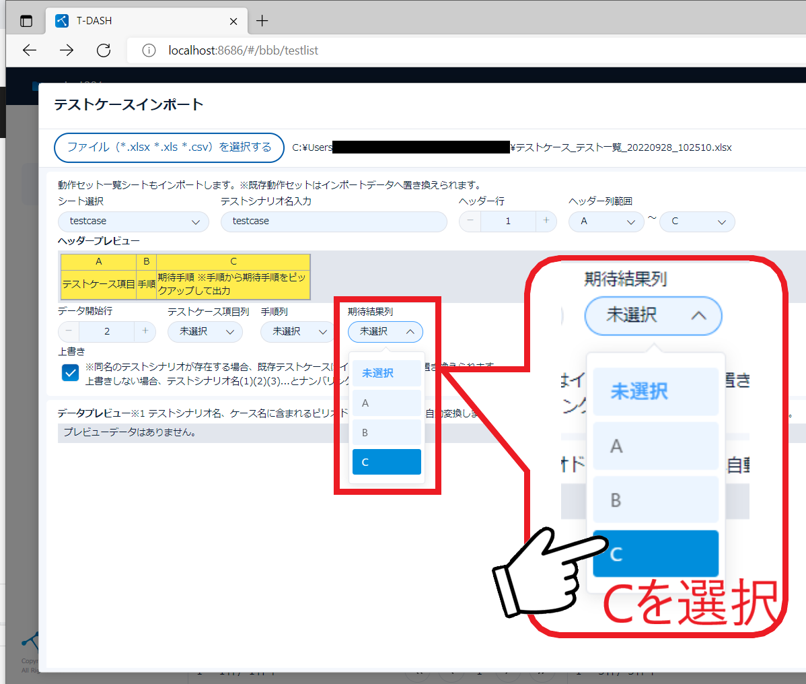Open the 手順列 dropdown
The width and height of the screenshot is (806, 684).
tap(297, 331)
